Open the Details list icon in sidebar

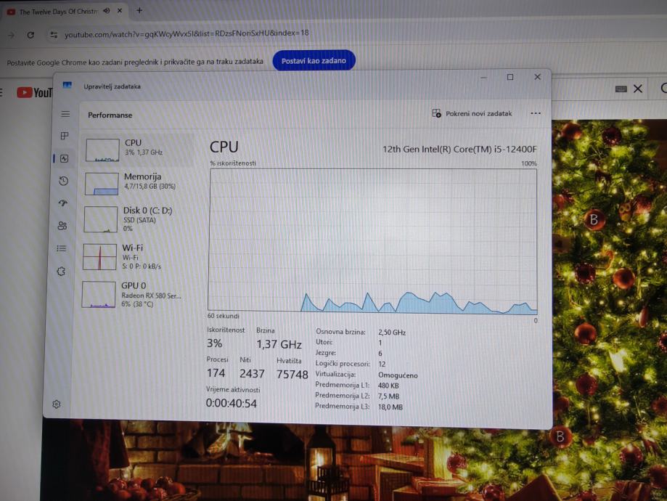62,248
